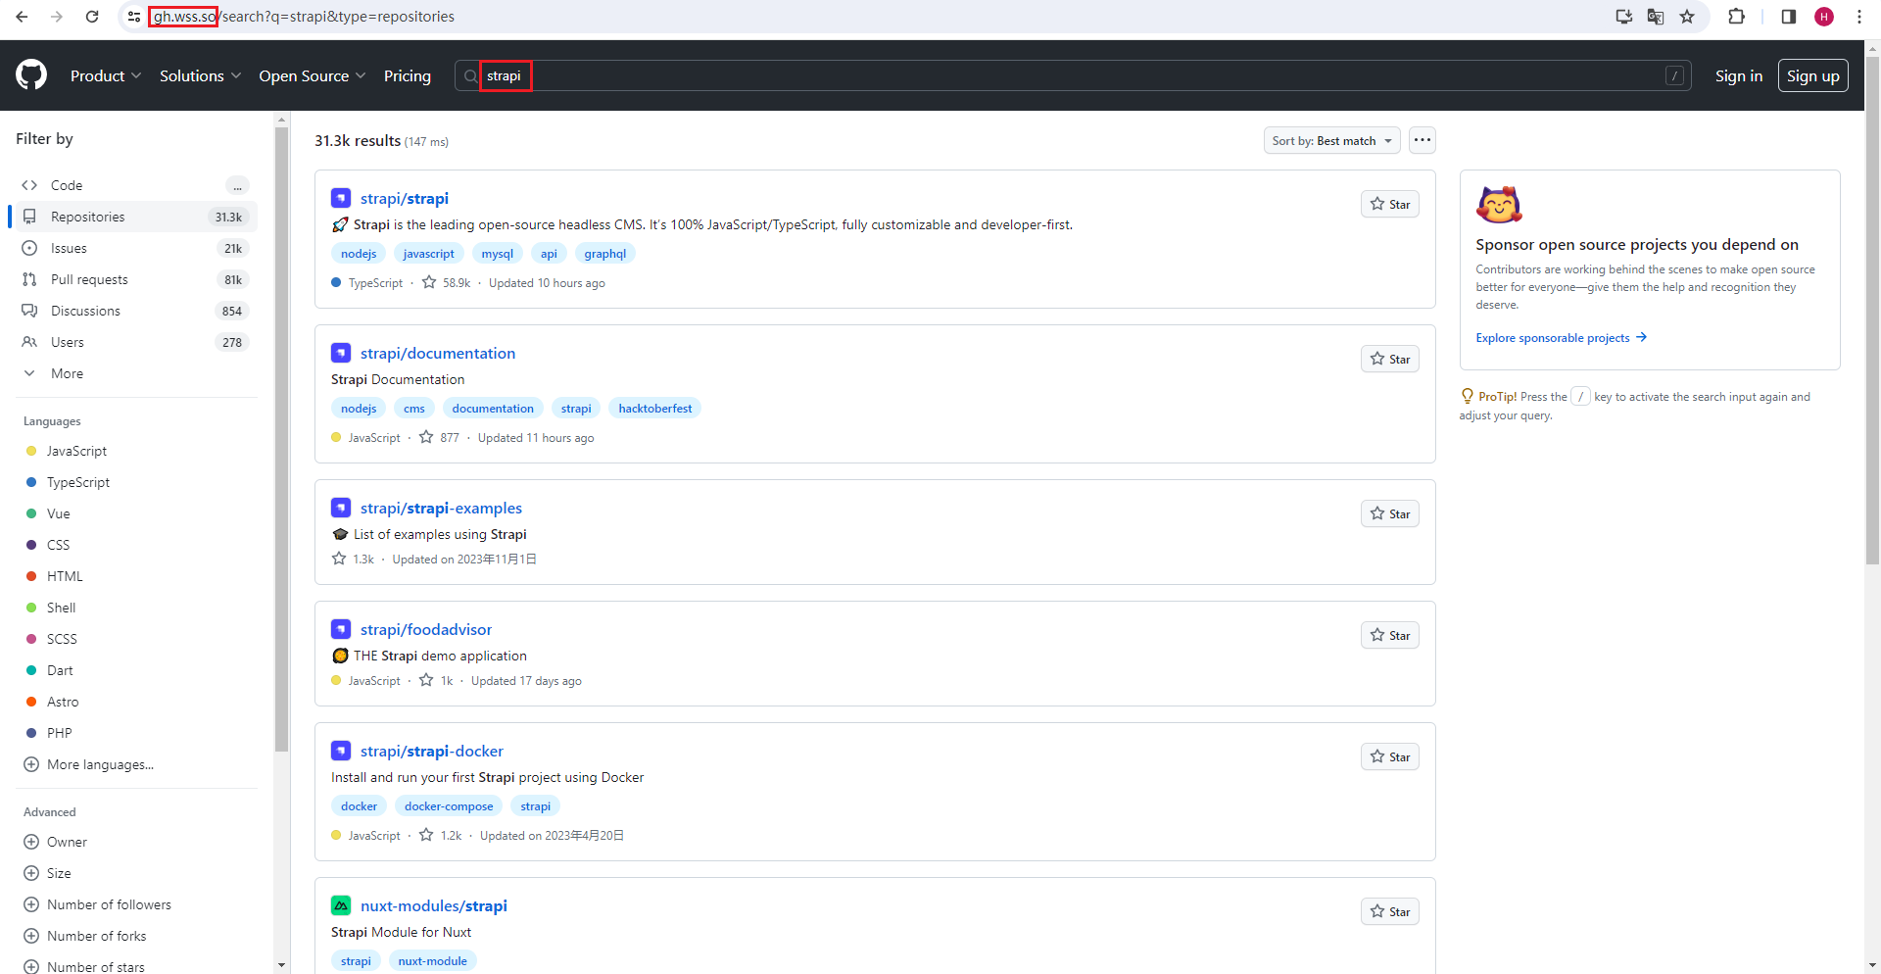Viewport: 1881px width, 974px height.
Task: Expand the Product menu in header
Action: tap(106, 75)
